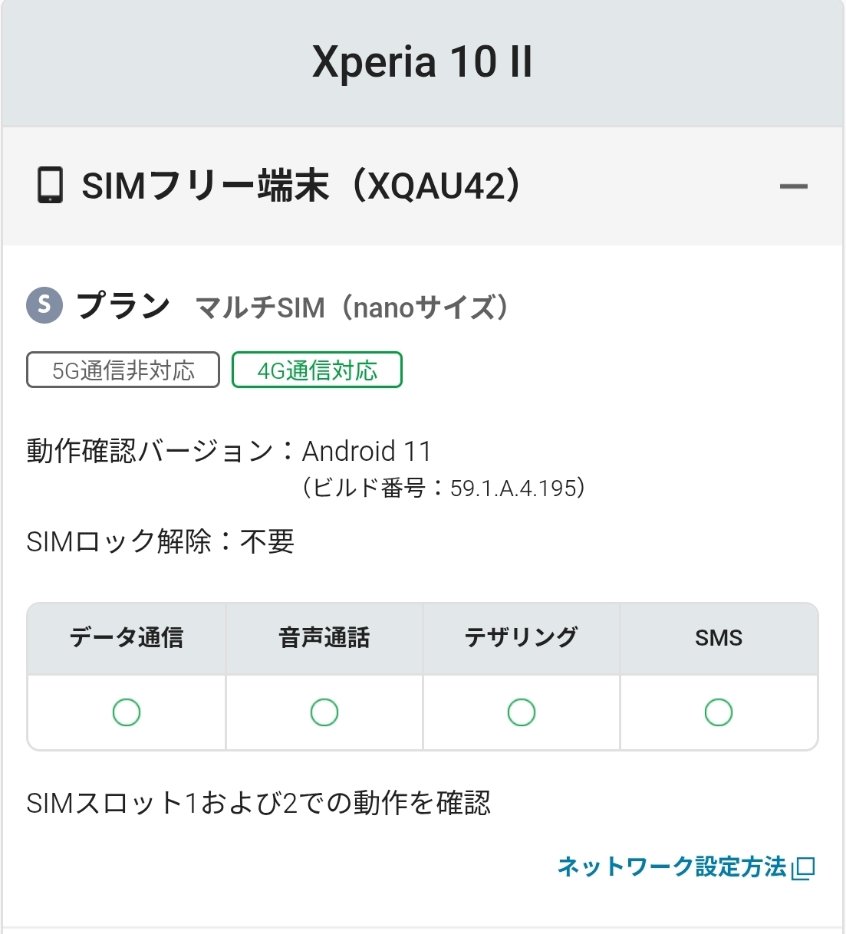The image size is (846, 934).
Task: Click the テザリング column header
Action: click(x=522, y=638)
